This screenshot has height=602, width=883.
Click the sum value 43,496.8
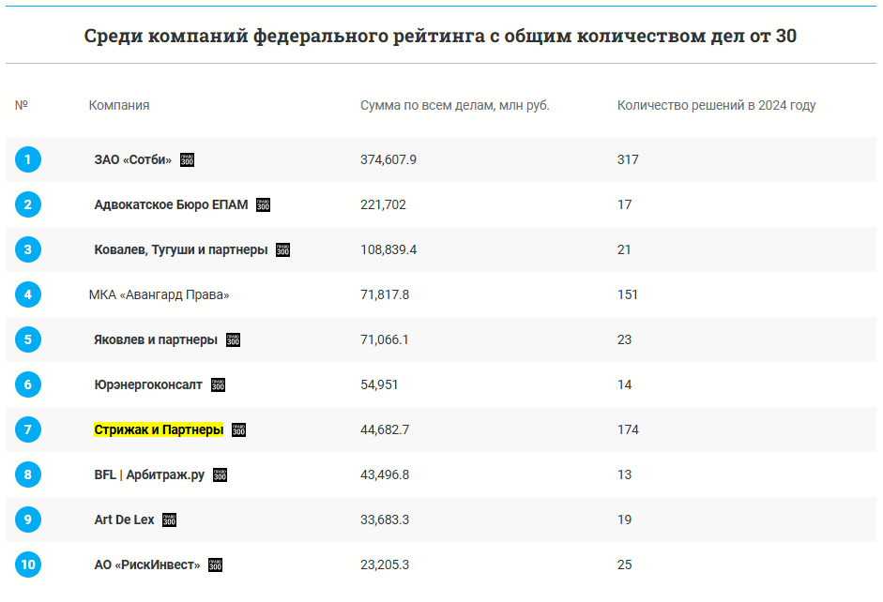tap(385, 474)
